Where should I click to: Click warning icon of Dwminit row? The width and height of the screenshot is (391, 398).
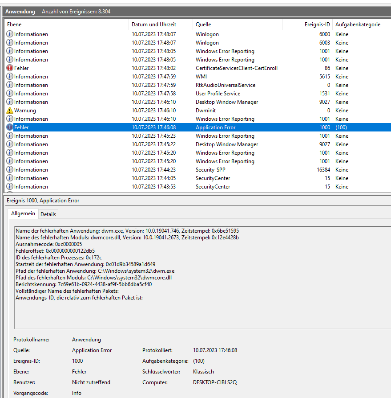[10, 110]
